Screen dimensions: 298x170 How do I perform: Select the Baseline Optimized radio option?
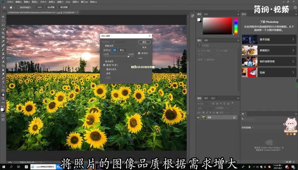click(105, 69)
